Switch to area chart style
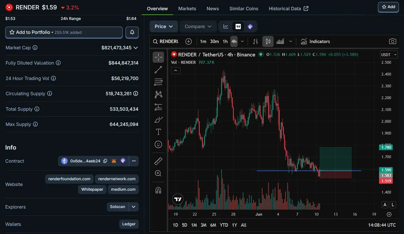Image resolution: width=404 pixels, height=234 pixels. point(280,41)
